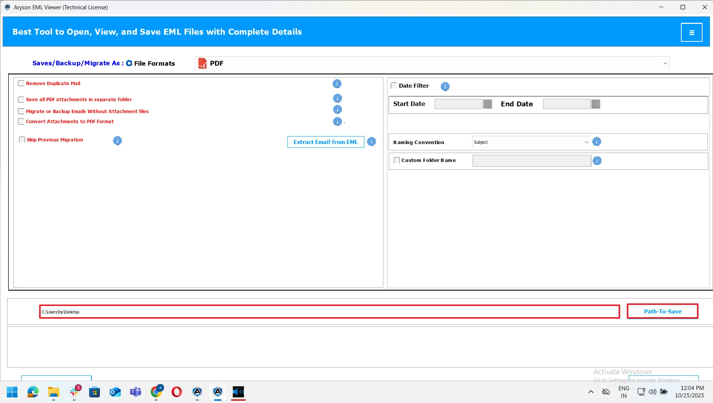Viewport: 713px width, 403px height.
Task: Click the save path input field
Action: [x=329, y=312]
